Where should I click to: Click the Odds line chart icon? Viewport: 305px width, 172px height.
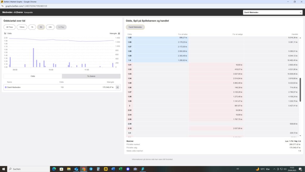pyautogui.click(x=5, y=33)
